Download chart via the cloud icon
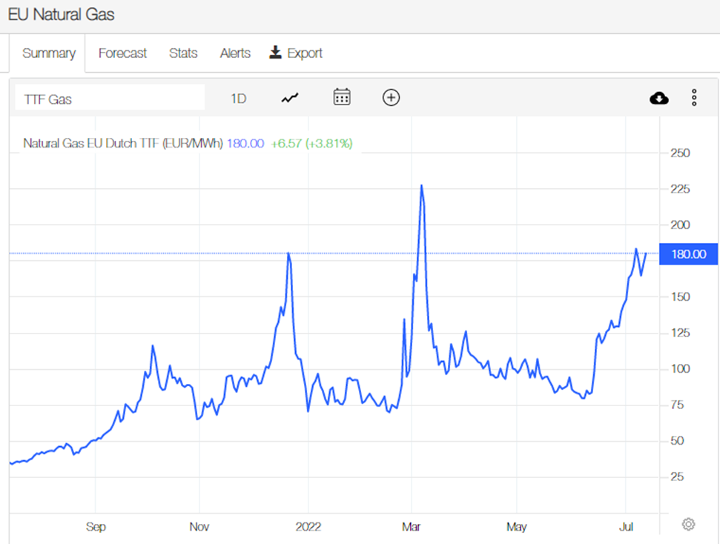Image resolution: width=720 pixels, height=544 pixels. coord(659,98)
